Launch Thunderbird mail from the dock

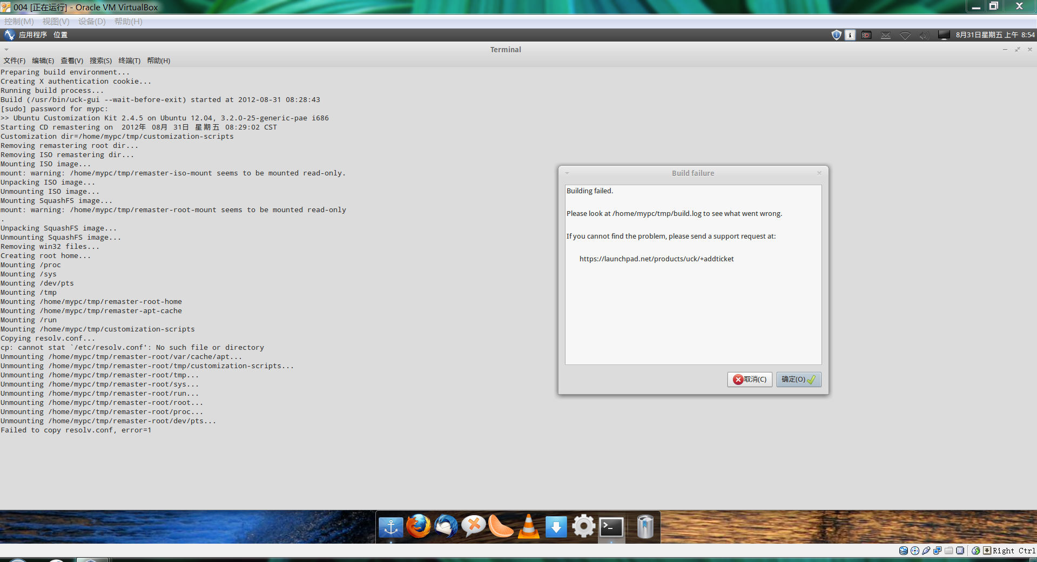click(x=446, y=526)
